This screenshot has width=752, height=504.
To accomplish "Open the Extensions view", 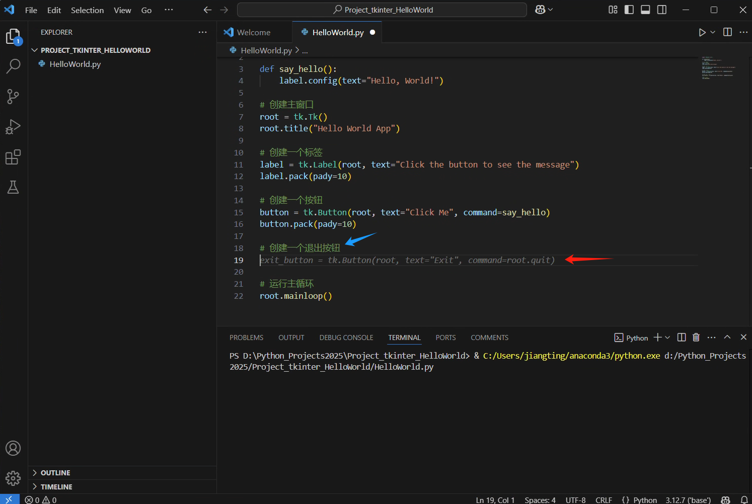I will 13,157.
